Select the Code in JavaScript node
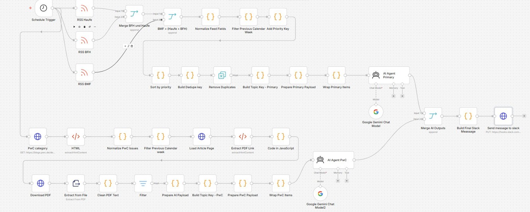This screenshot has height=212, width=530. [281, 137]
